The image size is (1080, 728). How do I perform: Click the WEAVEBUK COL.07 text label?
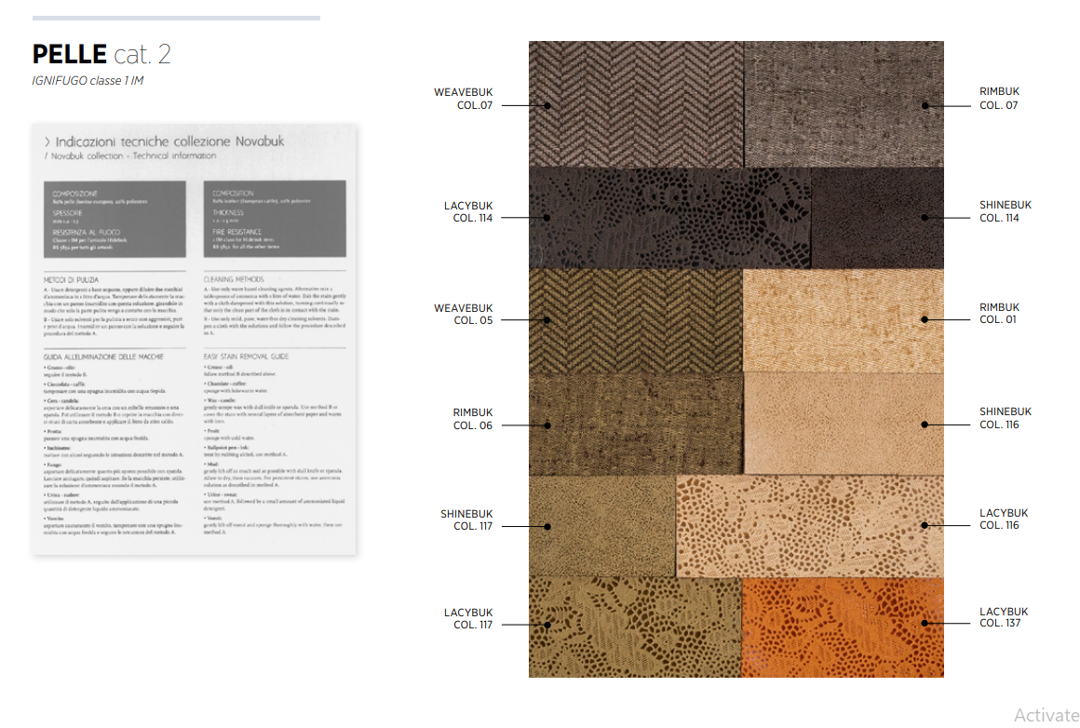pos(463,99)
